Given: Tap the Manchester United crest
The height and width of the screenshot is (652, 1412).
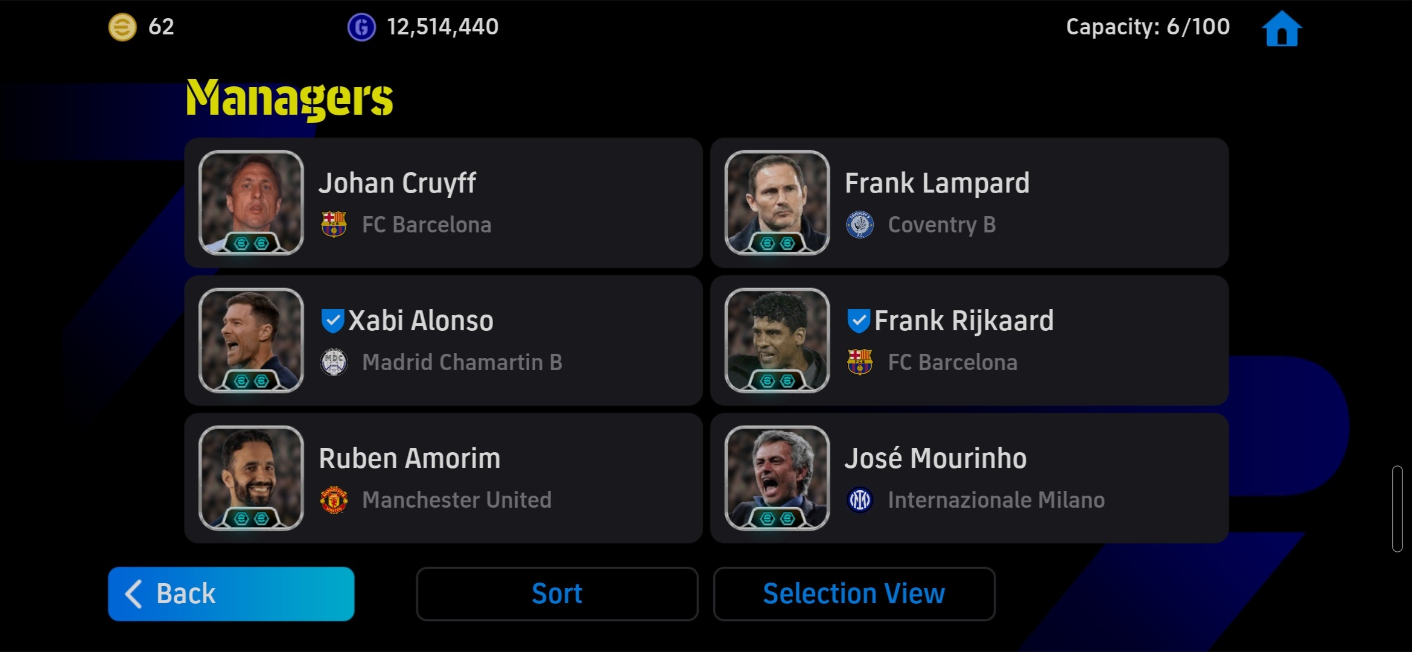Looking at the screenshot, I should click(x=334, y=500).
